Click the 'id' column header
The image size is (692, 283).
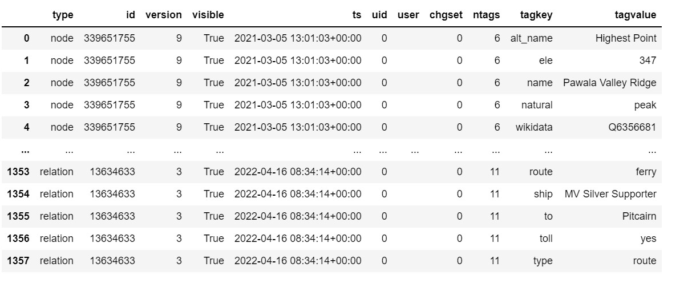[x=131, y=15]
